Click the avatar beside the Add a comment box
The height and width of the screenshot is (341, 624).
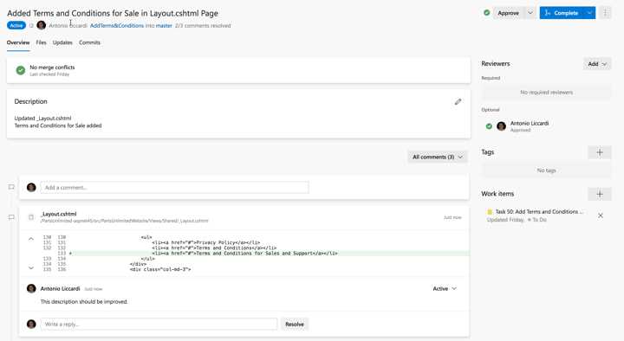pyautogui.click(x=31, y=187)
